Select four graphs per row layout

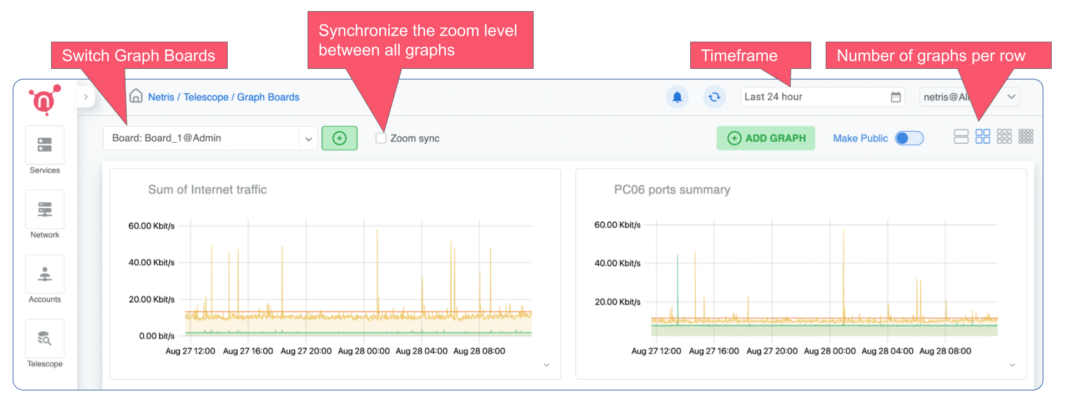pyautogui.click(x=1026, y=137)
